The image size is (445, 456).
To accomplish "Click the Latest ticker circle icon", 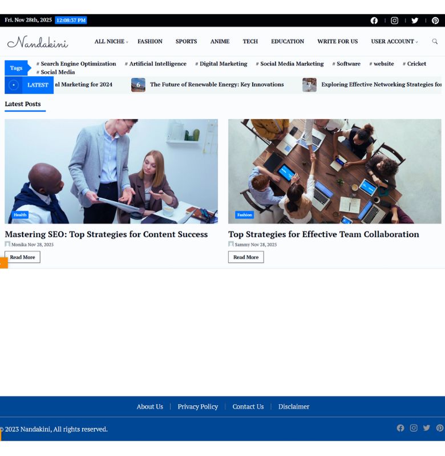I will 13,85.
